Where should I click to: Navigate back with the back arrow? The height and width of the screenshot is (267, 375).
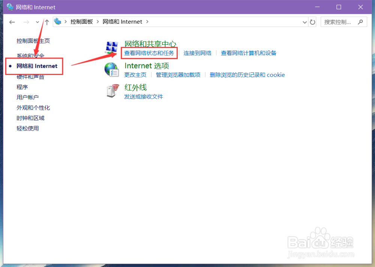(x=12, y=22)
